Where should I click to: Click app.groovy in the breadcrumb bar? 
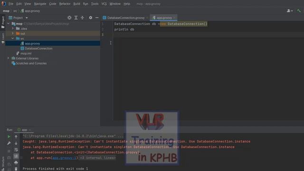30,11
